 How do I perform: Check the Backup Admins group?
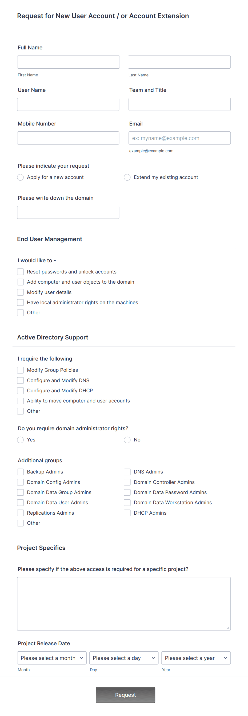click(x=20, y=472)
